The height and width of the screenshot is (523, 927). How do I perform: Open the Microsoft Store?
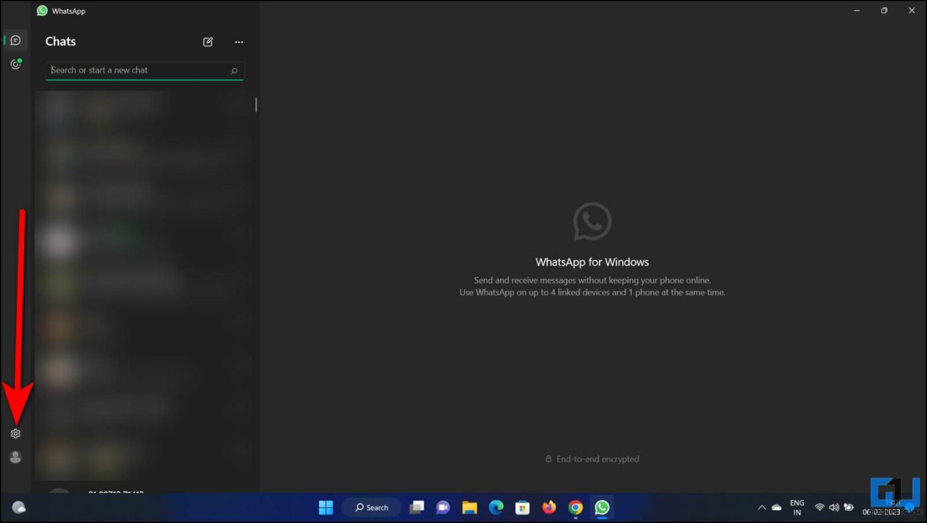(523, 507)
